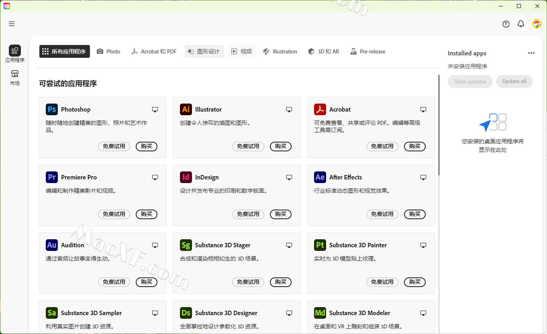
Task: Click 购买 for Audition
Action: 147,282
